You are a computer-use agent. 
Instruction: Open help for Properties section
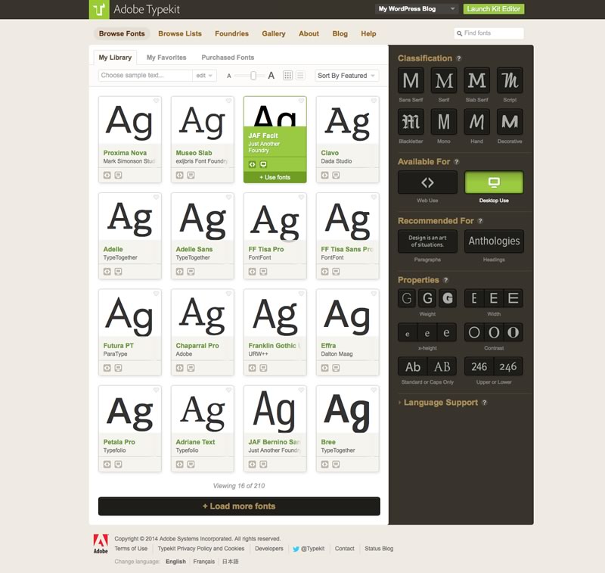pyautogui.click(x=445, y=280)
